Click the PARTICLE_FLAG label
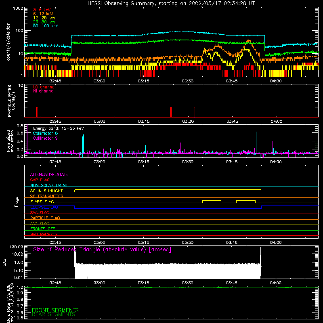 tap(45, 218)
